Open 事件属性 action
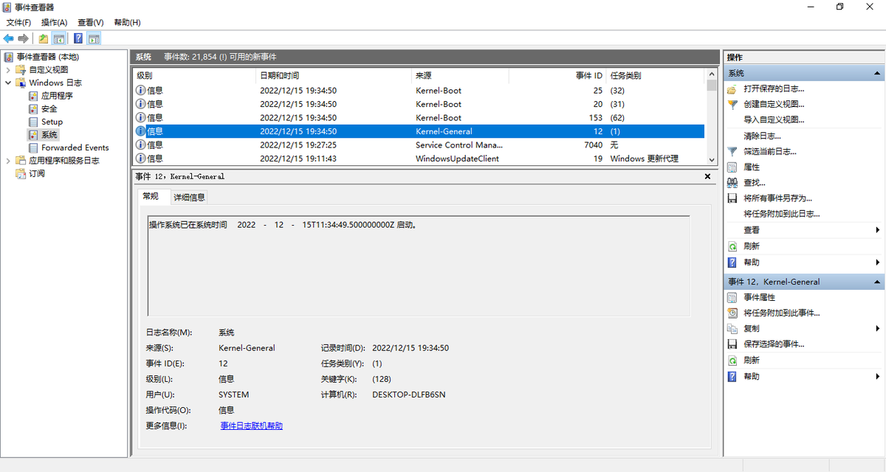 [x=759, y=297]
